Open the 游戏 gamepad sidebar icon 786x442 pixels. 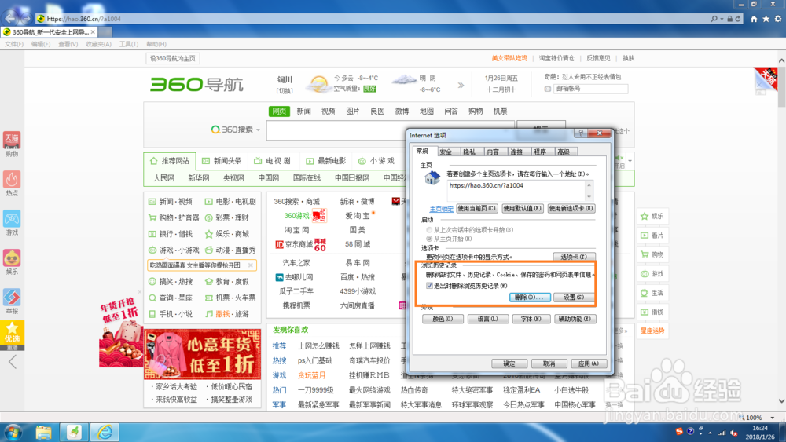pos(12,223)
